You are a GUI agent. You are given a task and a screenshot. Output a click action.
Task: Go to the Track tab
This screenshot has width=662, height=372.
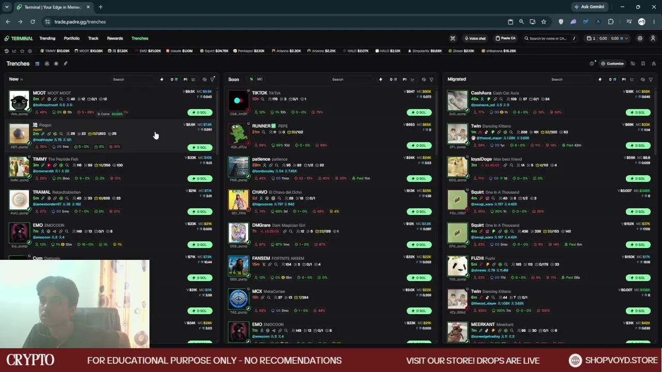pyautogui.click(x=93, y=38)
